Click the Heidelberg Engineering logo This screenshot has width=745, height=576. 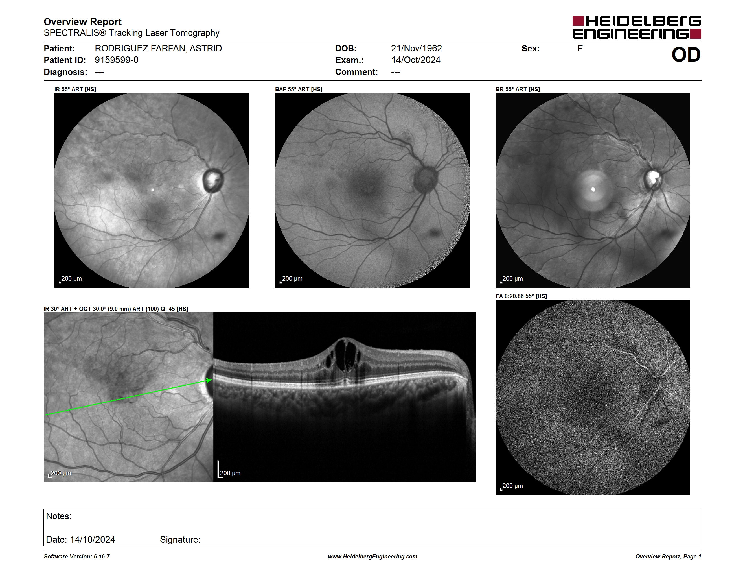click(637, 27)
